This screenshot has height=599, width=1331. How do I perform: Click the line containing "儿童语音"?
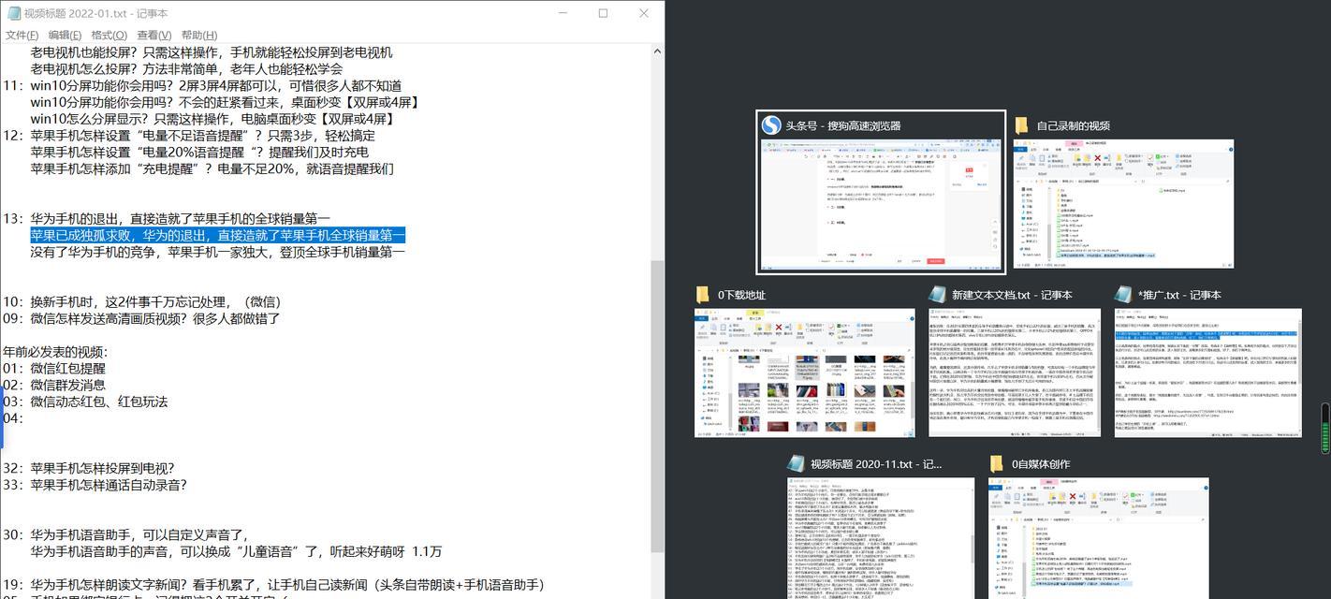[236, 552]
